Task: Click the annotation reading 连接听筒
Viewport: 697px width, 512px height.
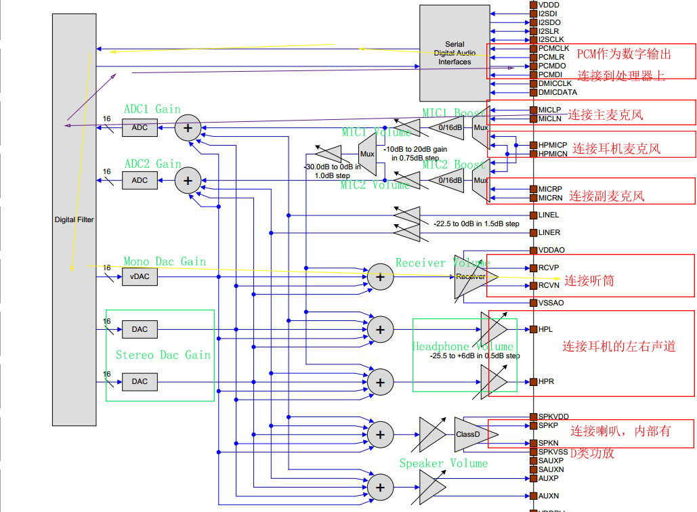Action: pos(591,281)
